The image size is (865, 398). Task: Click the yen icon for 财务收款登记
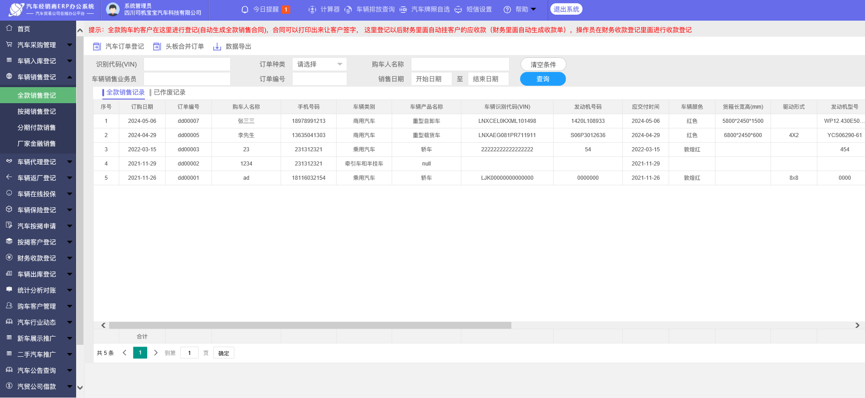[9, 258]
